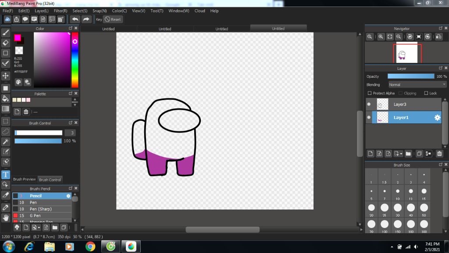Click brush opacity slider at 100 %
This screenshot has height=253, width=449.
point(38,141)
